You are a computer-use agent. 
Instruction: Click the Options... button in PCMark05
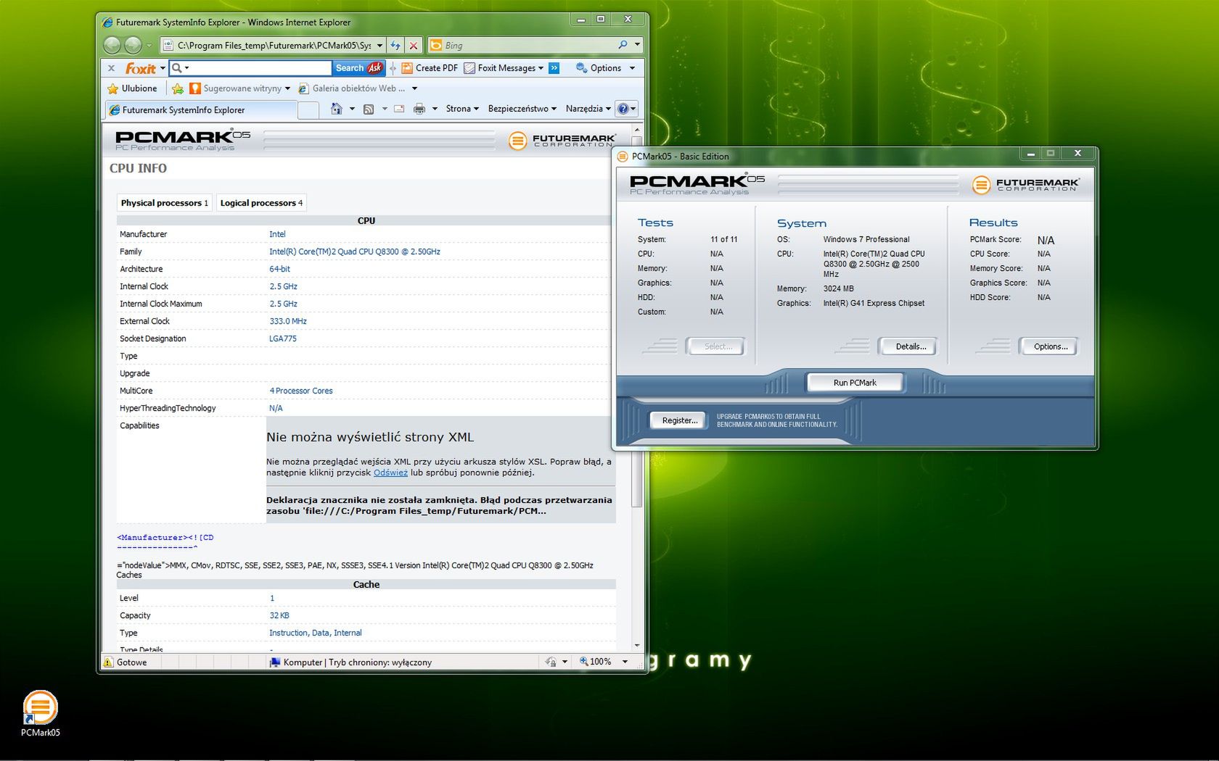(x=1050, y=346)
